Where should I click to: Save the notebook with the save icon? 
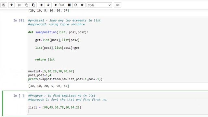coord(4,5)
